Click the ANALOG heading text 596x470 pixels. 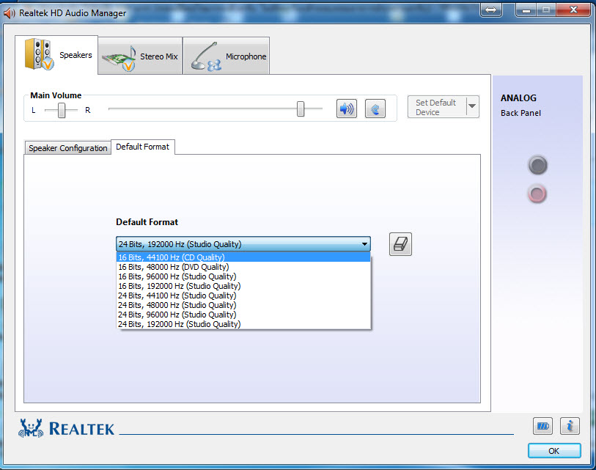518,98
